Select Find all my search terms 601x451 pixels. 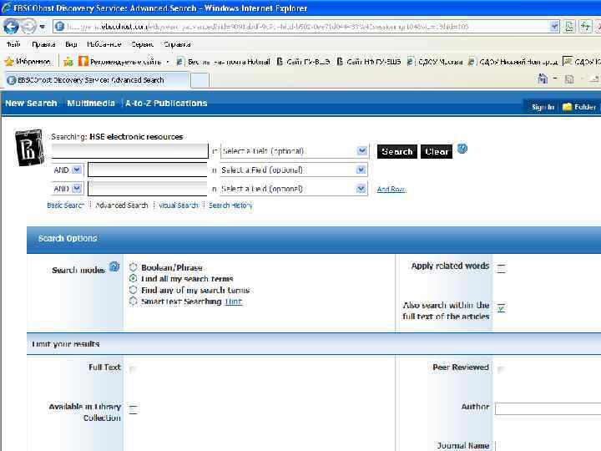133,278
